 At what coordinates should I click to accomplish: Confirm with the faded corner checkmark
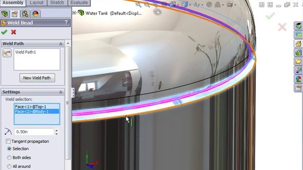click(x=270, y=16)
